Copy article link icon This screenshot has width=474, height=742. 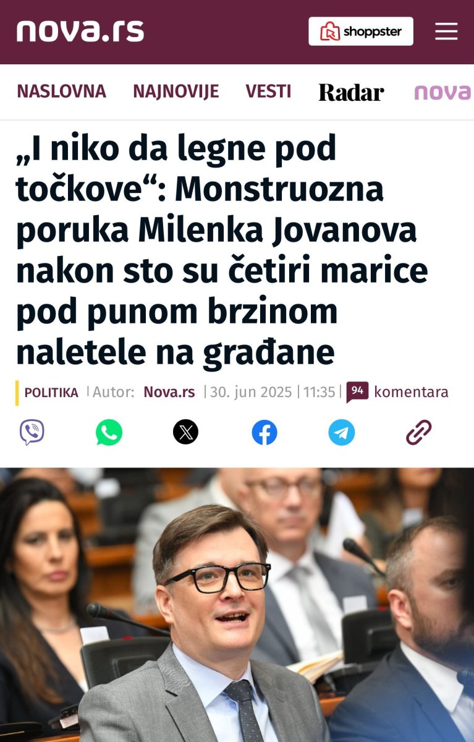click(418, 432)
